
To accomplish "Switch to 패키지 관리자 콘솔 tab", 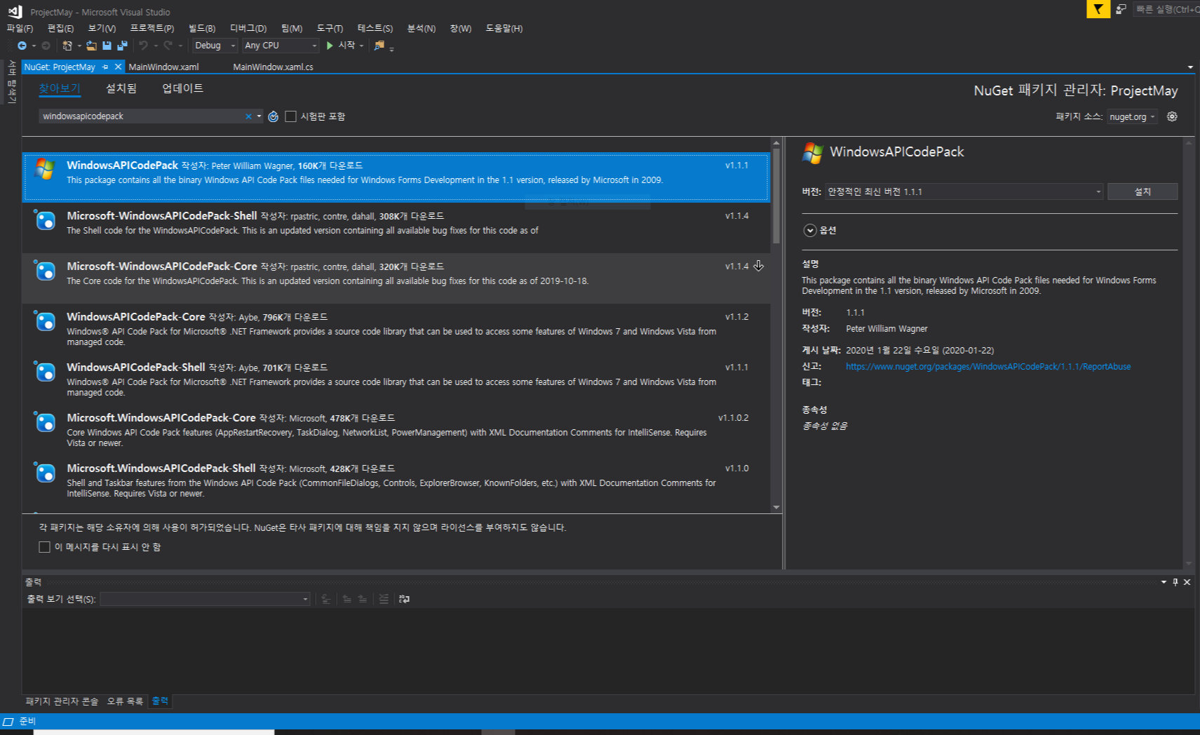I will click(62, 701).
